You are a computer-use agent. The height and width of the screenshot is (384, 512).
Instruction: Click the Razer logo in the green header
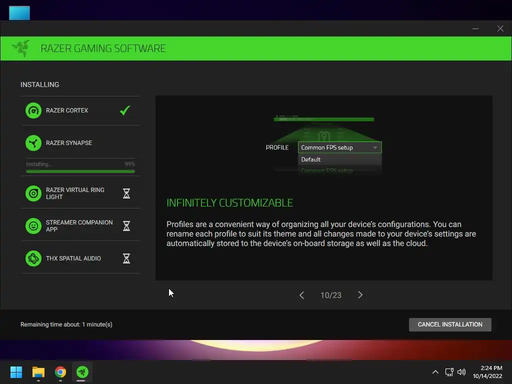pos(21,48)
